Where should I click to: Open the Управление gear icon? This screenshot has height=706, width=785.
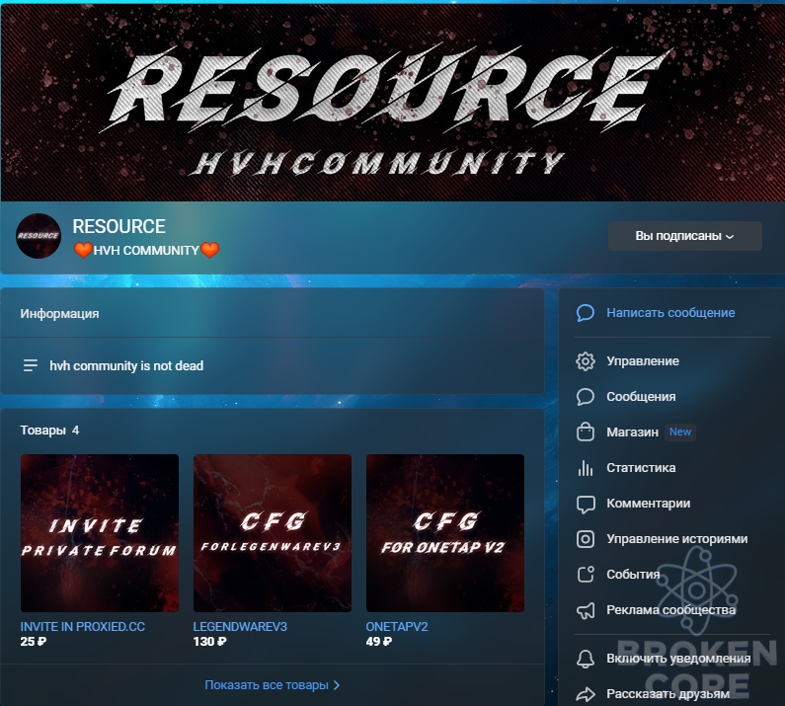(586, 361)
